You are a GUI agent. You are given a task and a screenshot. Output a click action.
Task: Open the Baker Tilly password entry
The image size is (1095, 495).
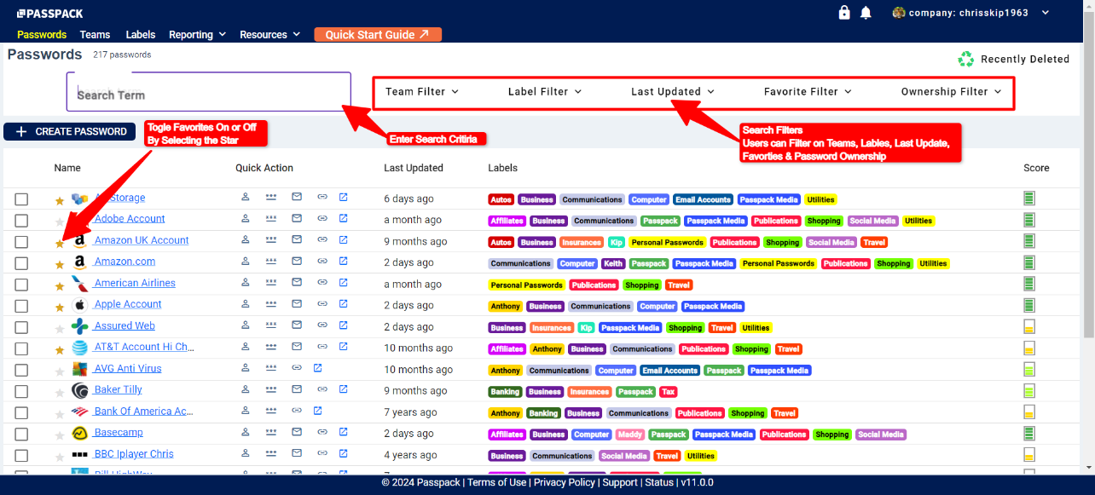click(x=119, y=389)
